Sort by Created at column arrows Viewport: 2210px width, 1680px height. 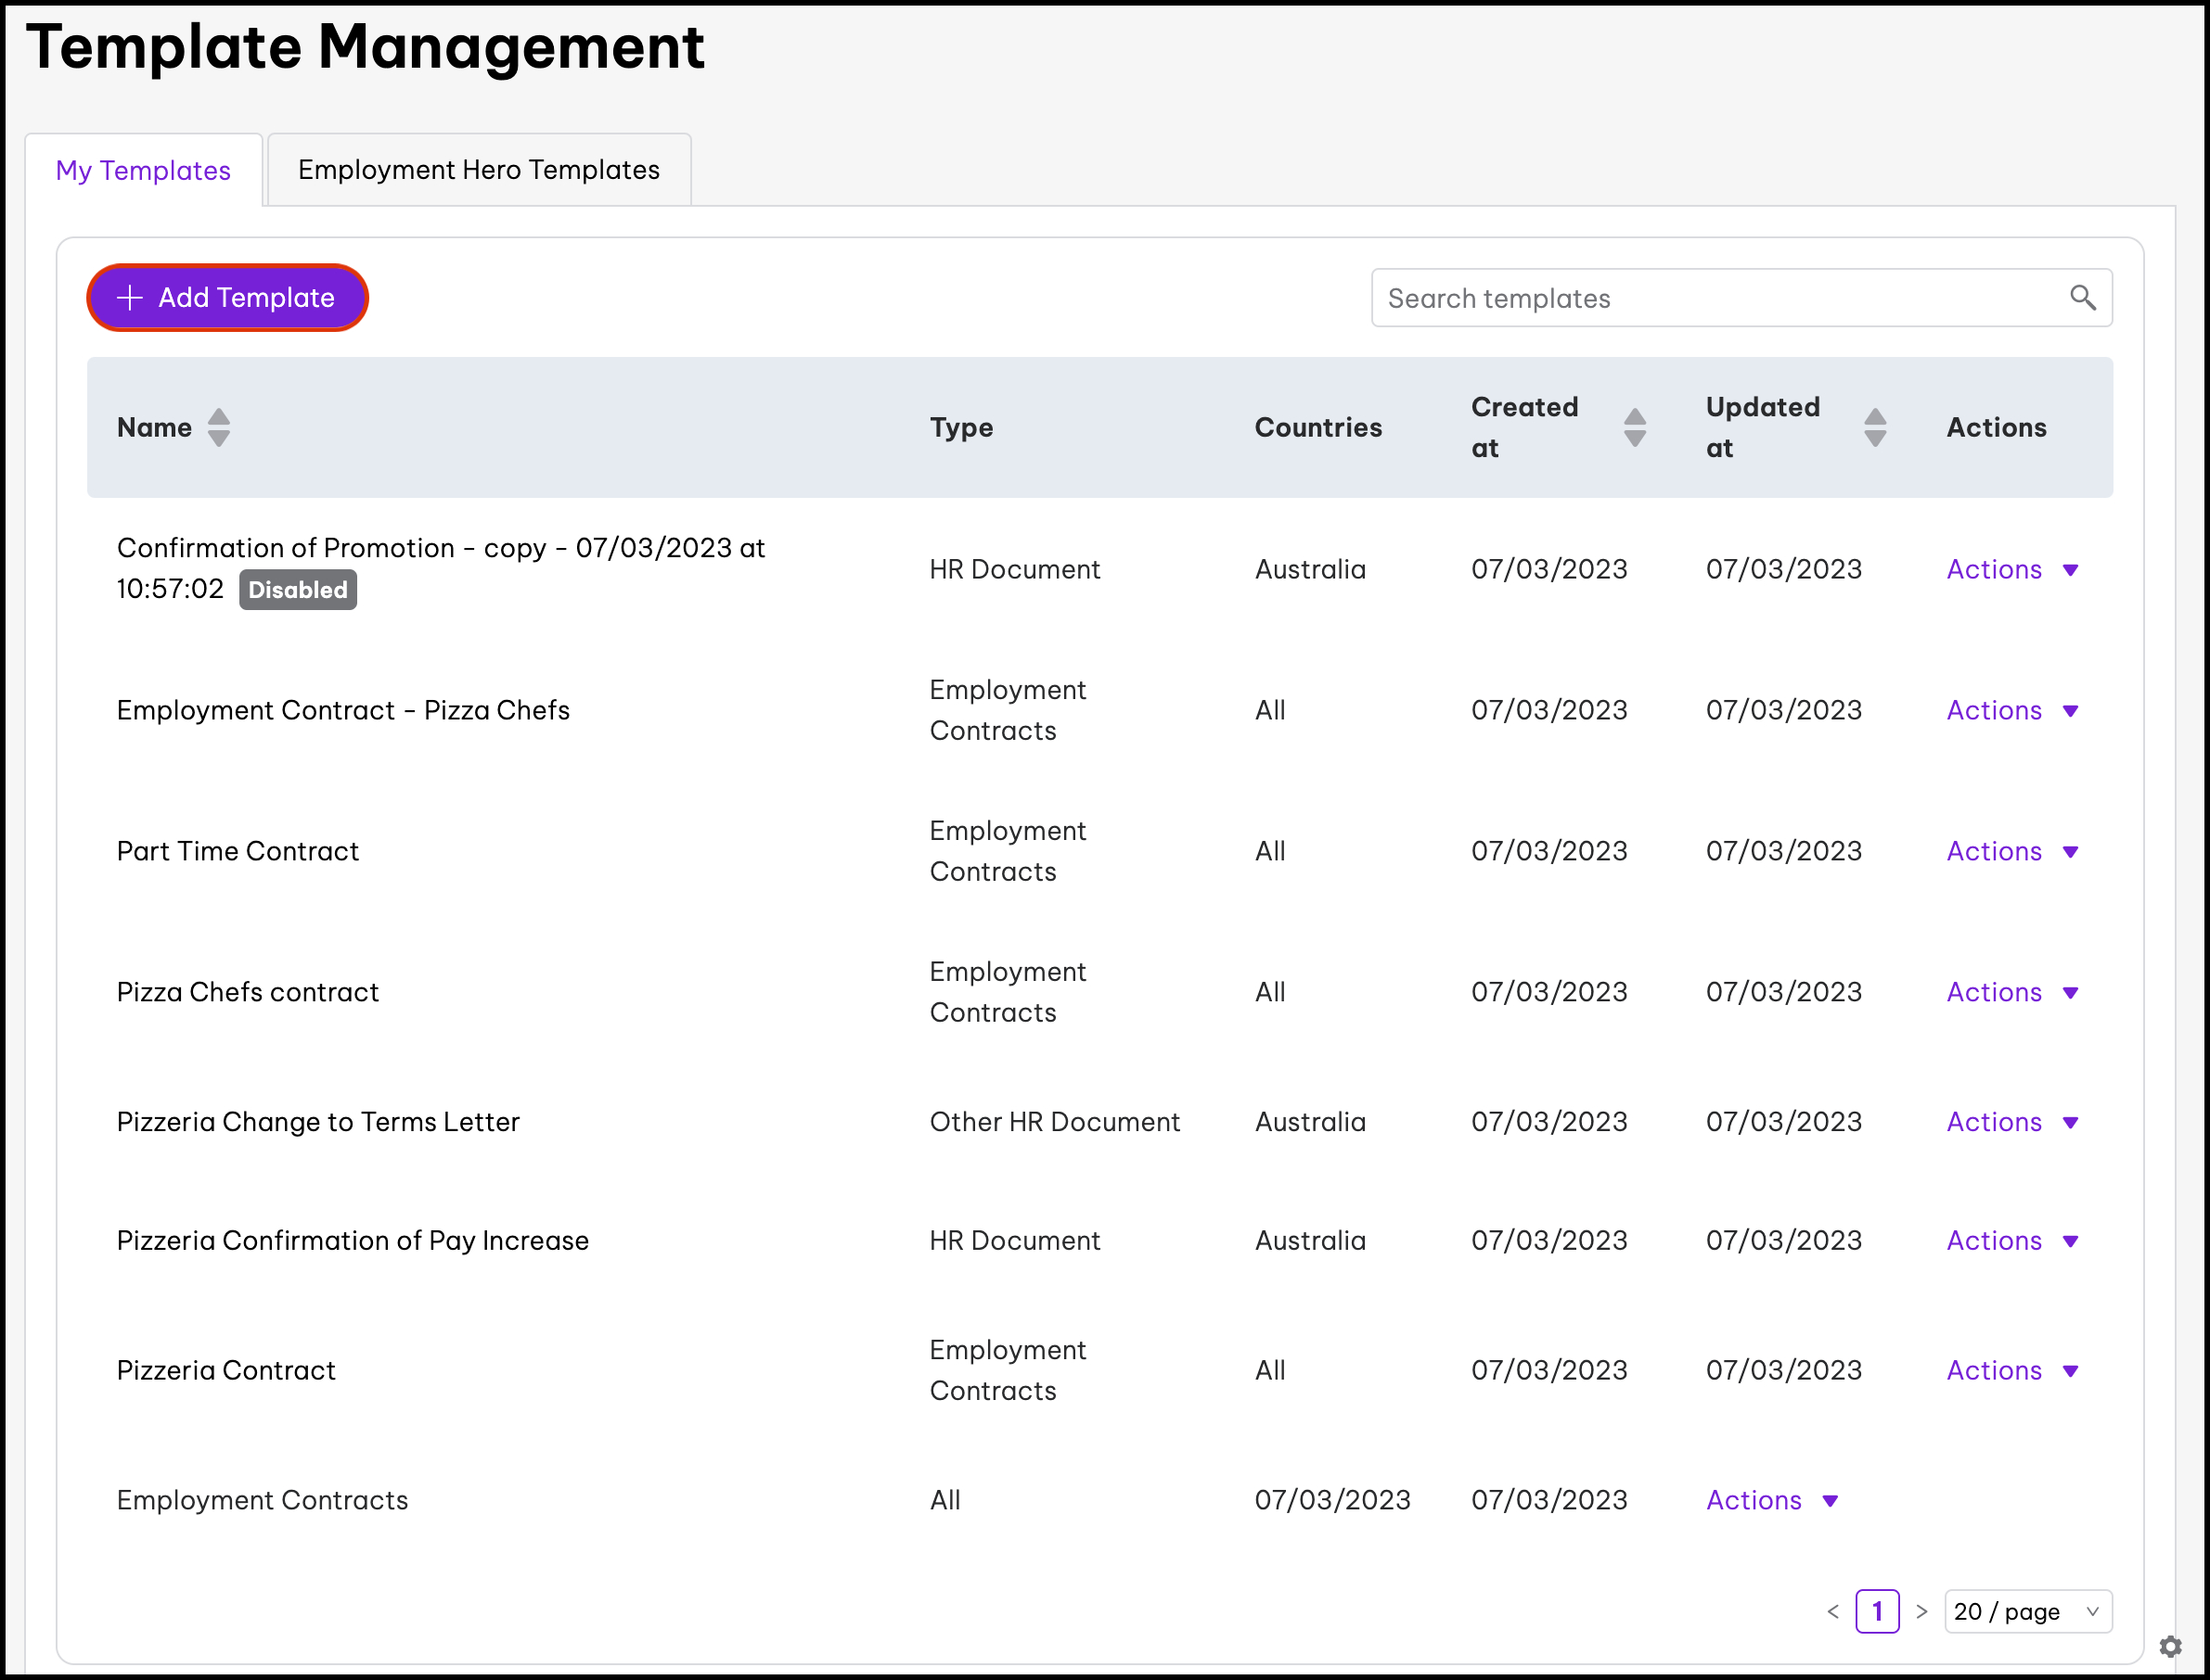coord(1634,427)
